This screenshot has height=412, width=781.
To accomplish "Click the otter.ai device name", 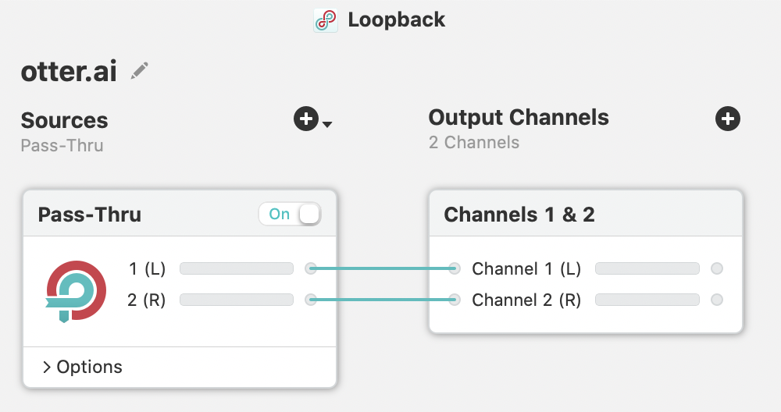I will (69, 72).
